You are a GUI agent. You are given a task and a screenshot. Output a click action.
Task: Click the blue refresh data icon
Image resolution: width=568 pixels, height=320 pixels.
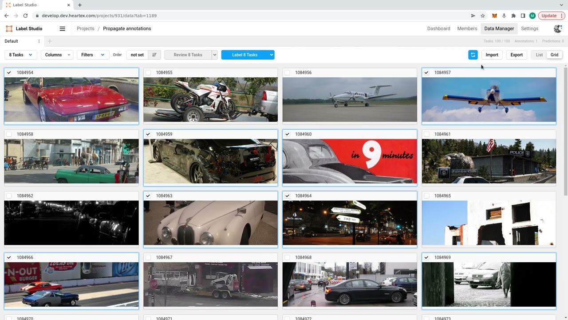pos(473,55)
